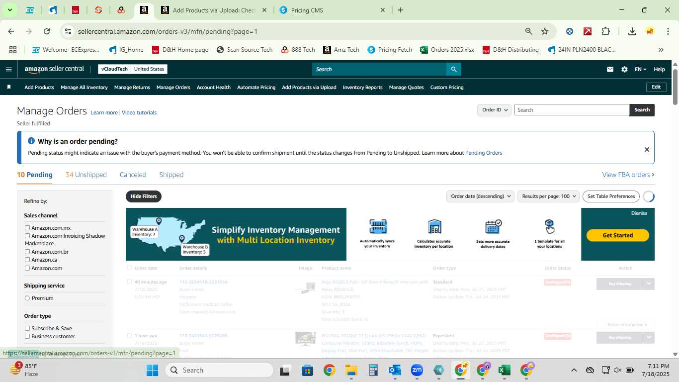
Task: Click the magnifier search button in header
Action: (x=453, y=69)
